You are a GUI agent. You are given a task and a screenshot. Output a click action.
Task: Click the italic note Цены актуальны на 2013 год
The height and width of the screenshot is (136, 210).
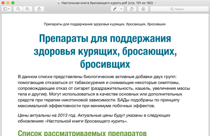click(94, 118)
